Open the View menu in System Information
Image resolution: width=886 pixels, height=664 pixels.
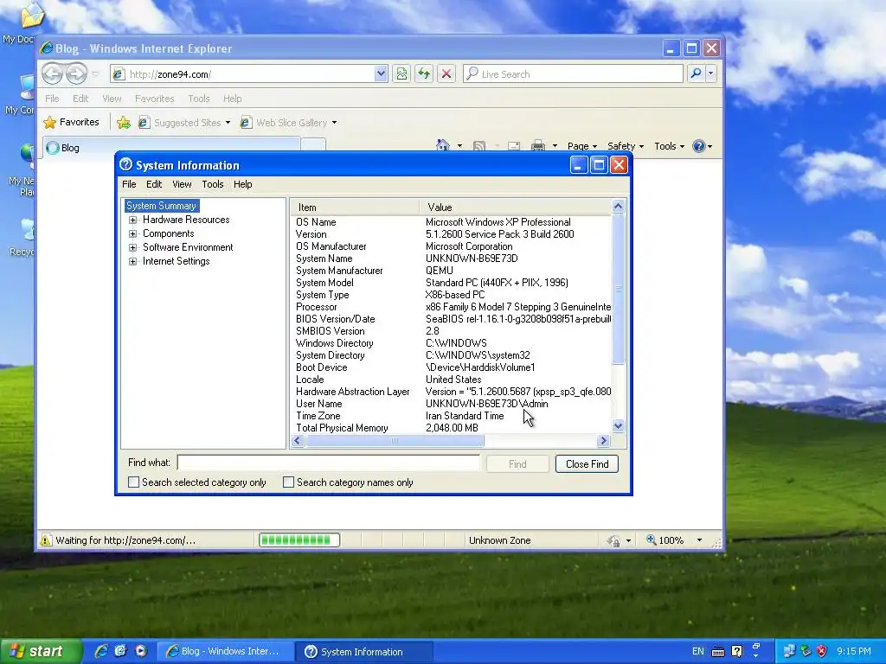pyautogui.click(x=182, y=184)
